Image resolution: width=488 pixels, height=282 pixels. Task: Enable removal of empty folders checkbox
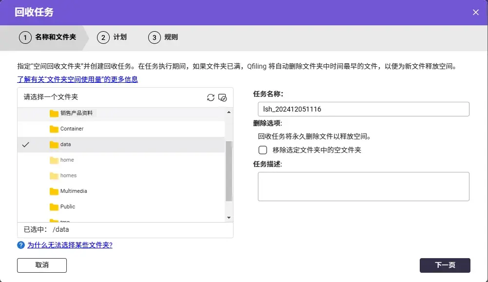pos(262,150)
